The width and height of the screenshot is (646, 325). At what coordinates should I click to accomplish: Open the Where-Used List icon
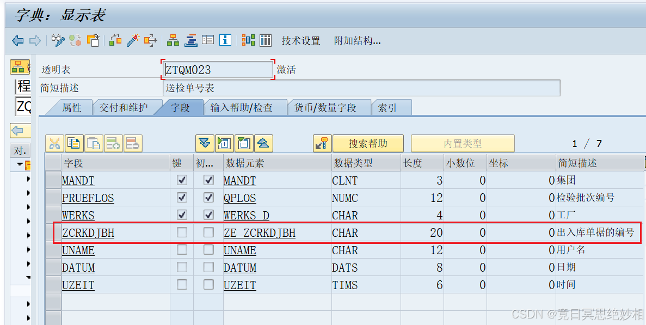(150, 40)
